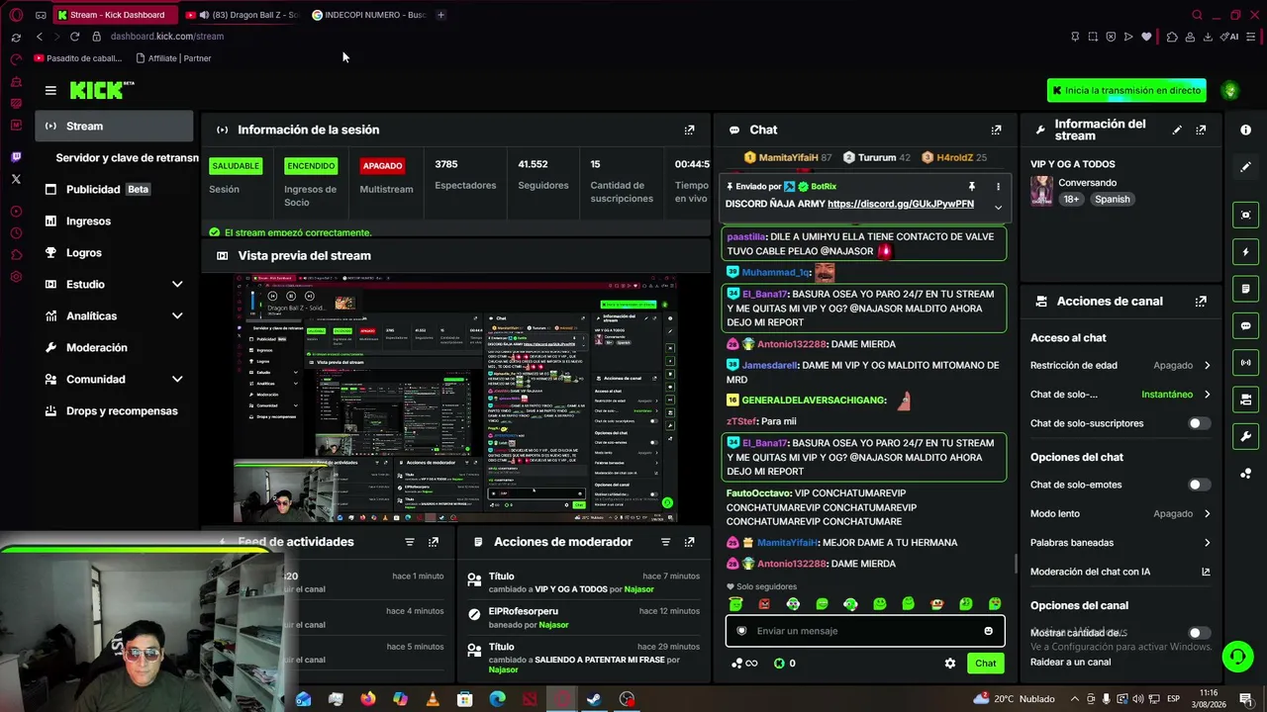Open Palabras baneadas list
Screen dimensions: 1267x712
coord(1121,543)
